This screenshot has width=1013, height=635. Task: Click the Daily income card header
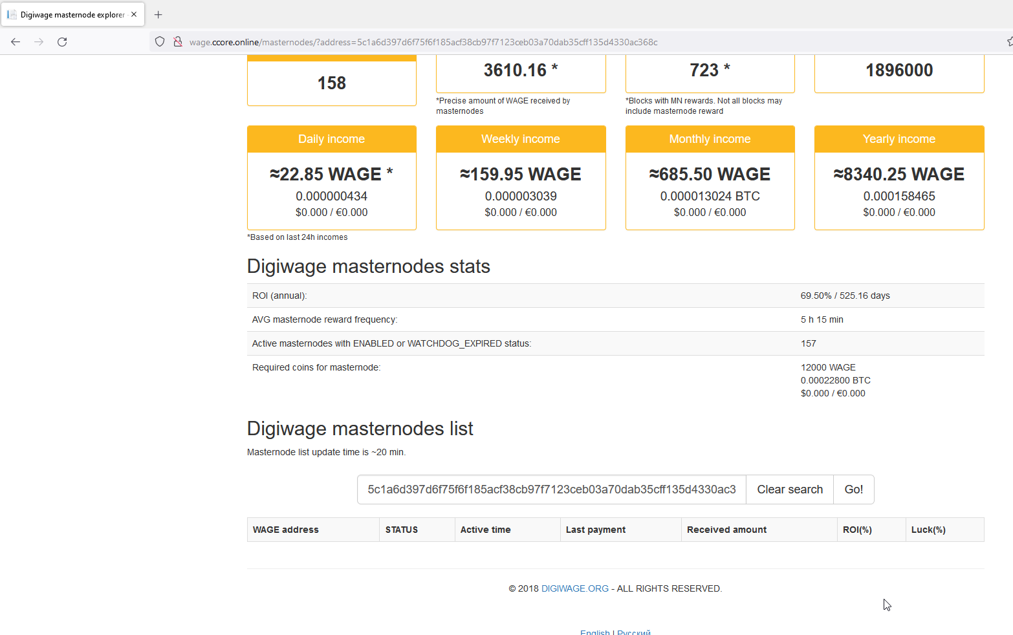point(332,139)
